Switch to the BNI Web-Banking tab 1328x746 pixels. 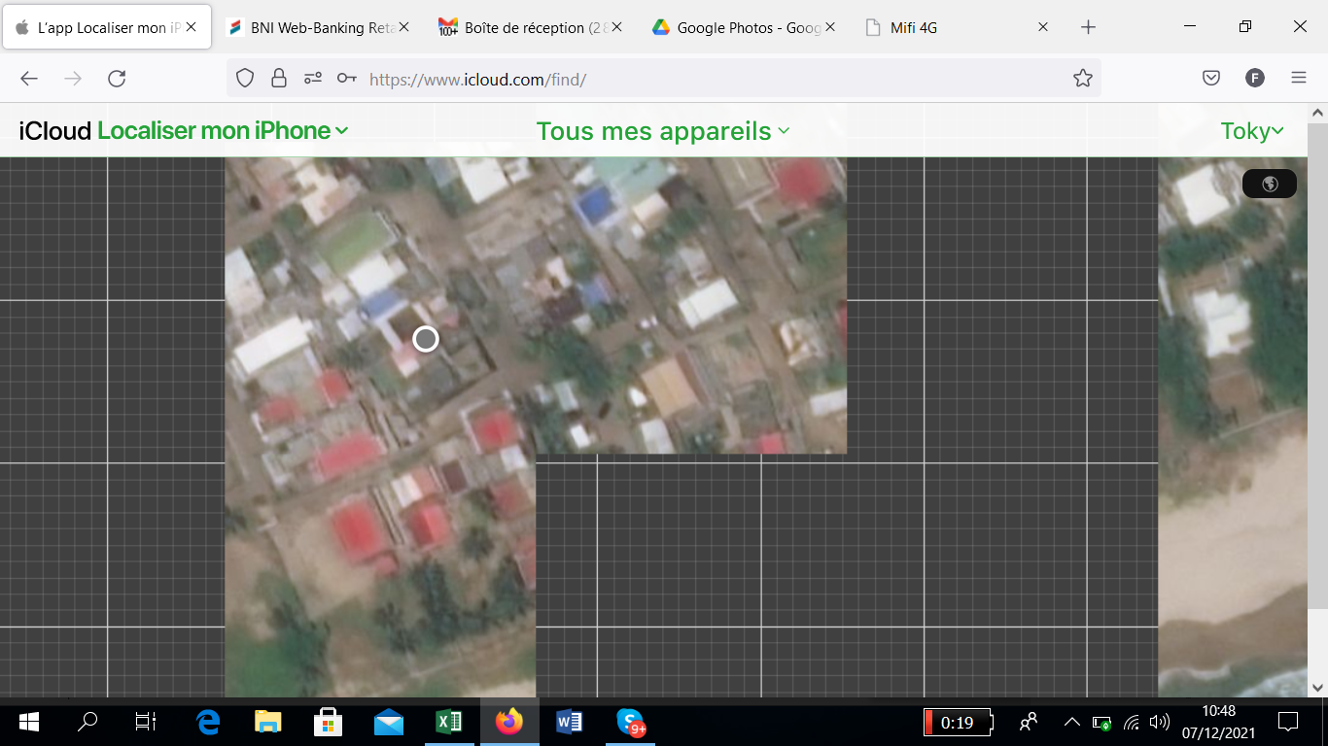(x=311, y=28)
